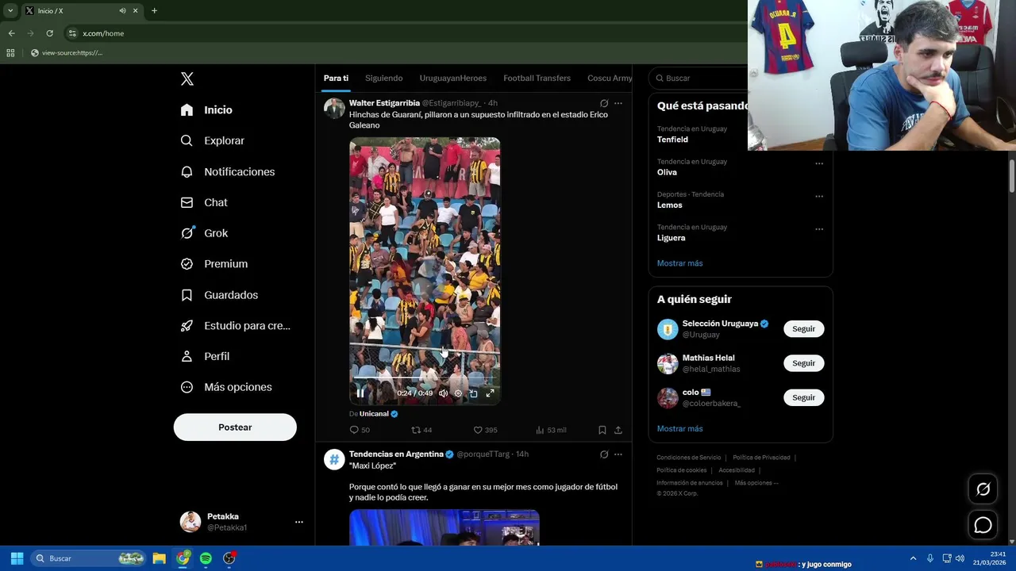Like the post with 395 likes
Image resolution: width=1016 pixels, height=571 pixels.
(x=485, y=430)
